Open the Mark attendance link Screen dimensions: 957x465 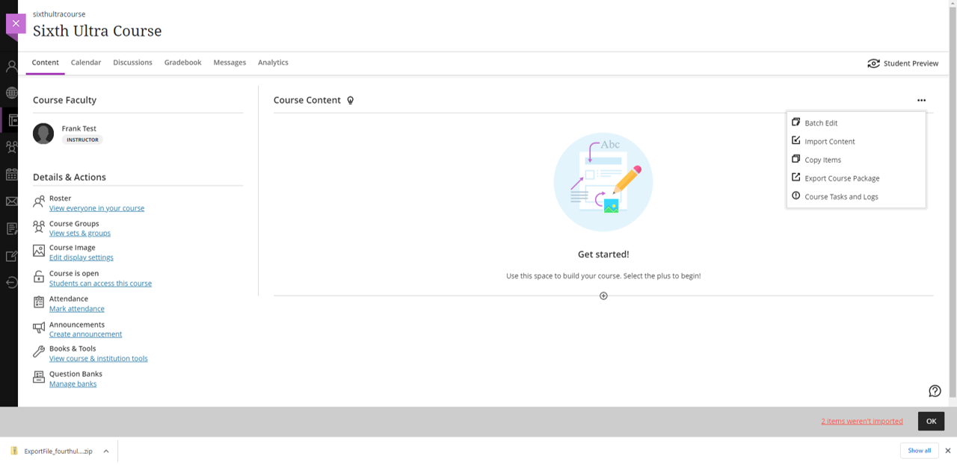(76, 309)
